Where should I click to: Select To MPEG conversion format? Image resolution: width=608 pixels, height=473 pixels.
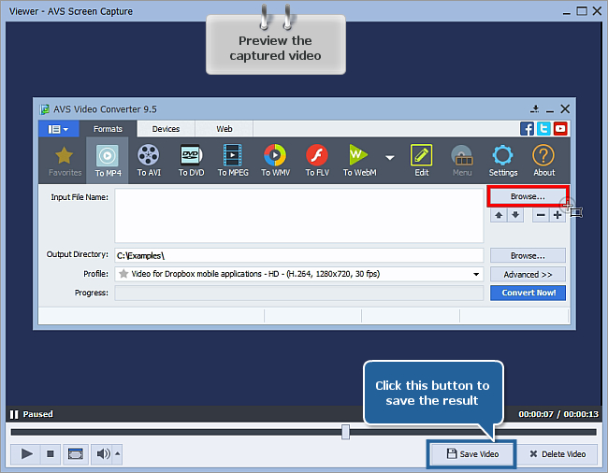point(233,161)
